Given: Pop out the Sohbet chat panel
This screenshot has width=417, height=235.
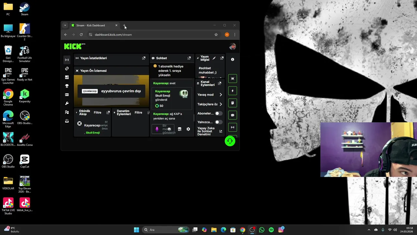Looking at the screenshot, I should click(x=189, y=58).
